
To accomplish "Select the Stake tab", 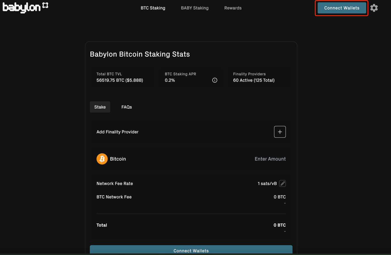I will [100, 107].
